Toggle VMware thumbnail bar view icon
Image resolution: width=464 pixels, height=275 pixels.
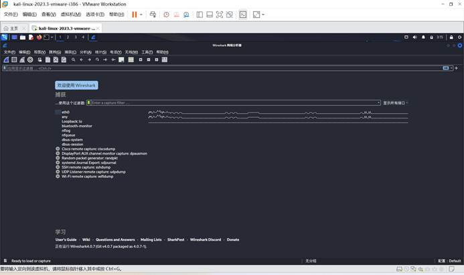pyautogui.click(x=210, y=15)
